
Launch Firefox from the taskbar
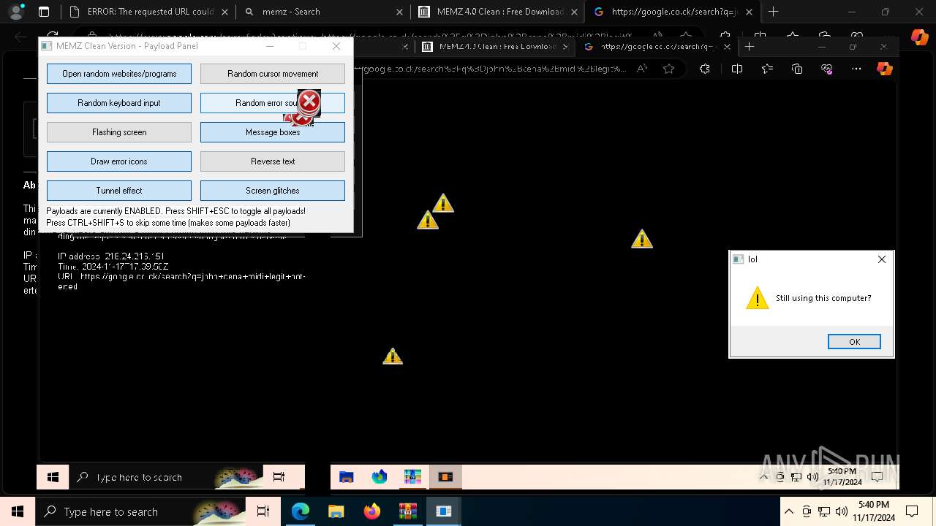372,511
